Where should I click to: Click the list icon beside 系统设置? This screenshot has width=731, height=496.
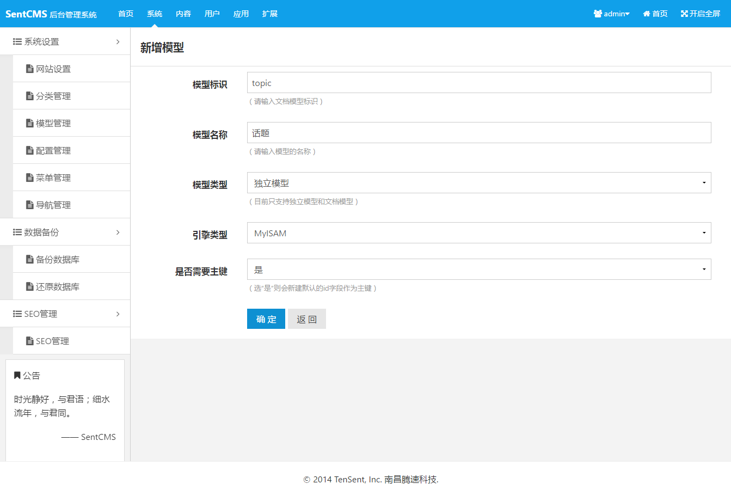17,41
